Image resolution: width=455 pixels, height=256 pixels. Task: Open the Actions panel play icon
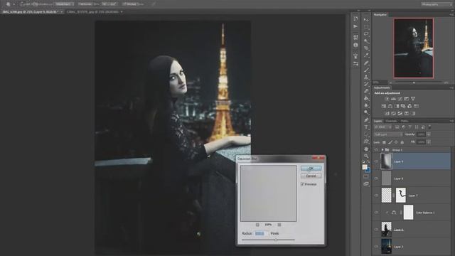(x=355, y=26)
